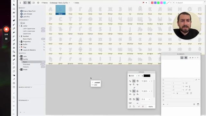Viewport: 206px width, 116px height.
Task: Toggle Elements panel first view mode button
Action: click(182, 58)
